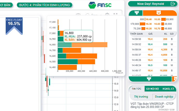Click ask volume 83,900

point(170,19)
